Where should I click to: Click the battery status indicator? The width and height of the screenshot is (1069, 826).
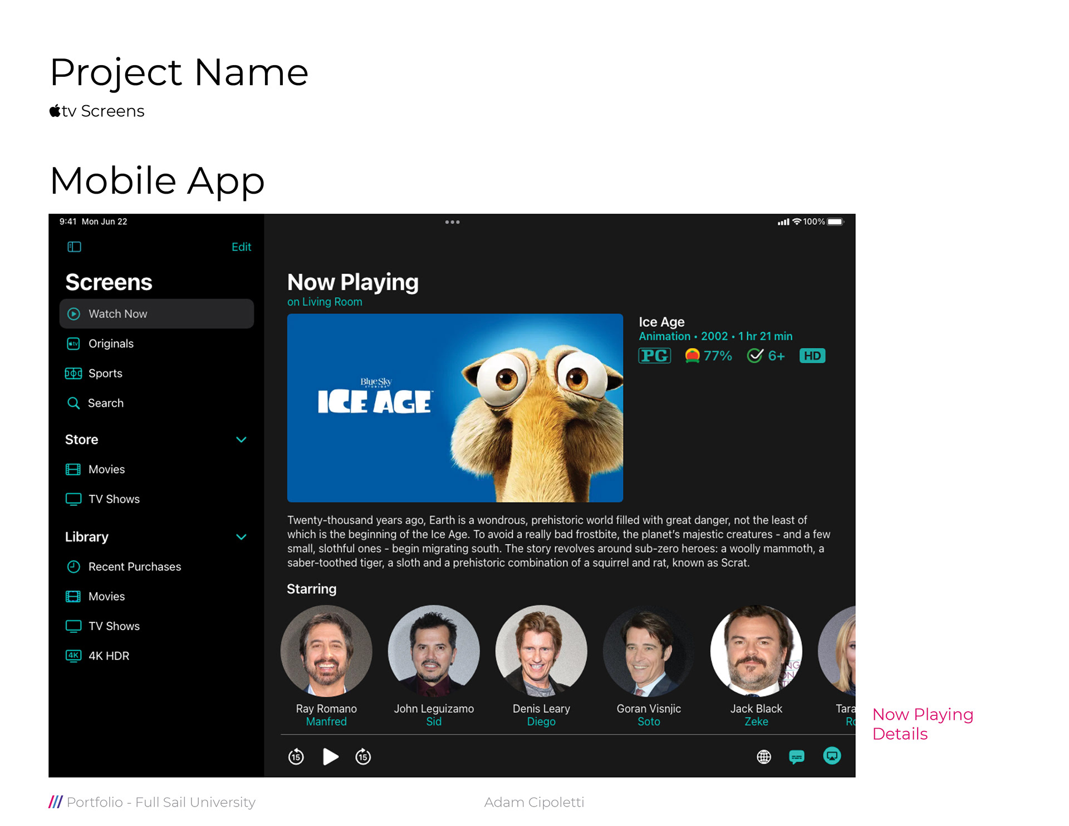click(836, 222)
